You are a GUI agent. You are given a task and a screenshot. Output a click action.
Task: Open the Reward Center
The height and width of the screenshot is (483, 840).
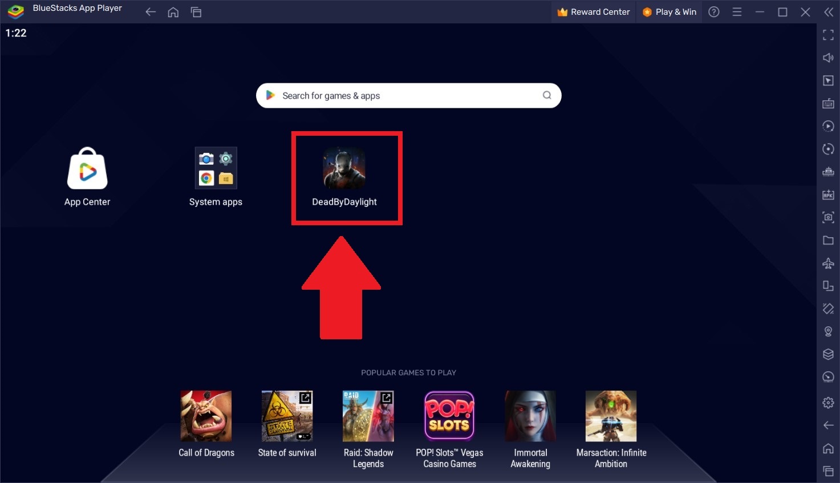click(x=594, y=12)
